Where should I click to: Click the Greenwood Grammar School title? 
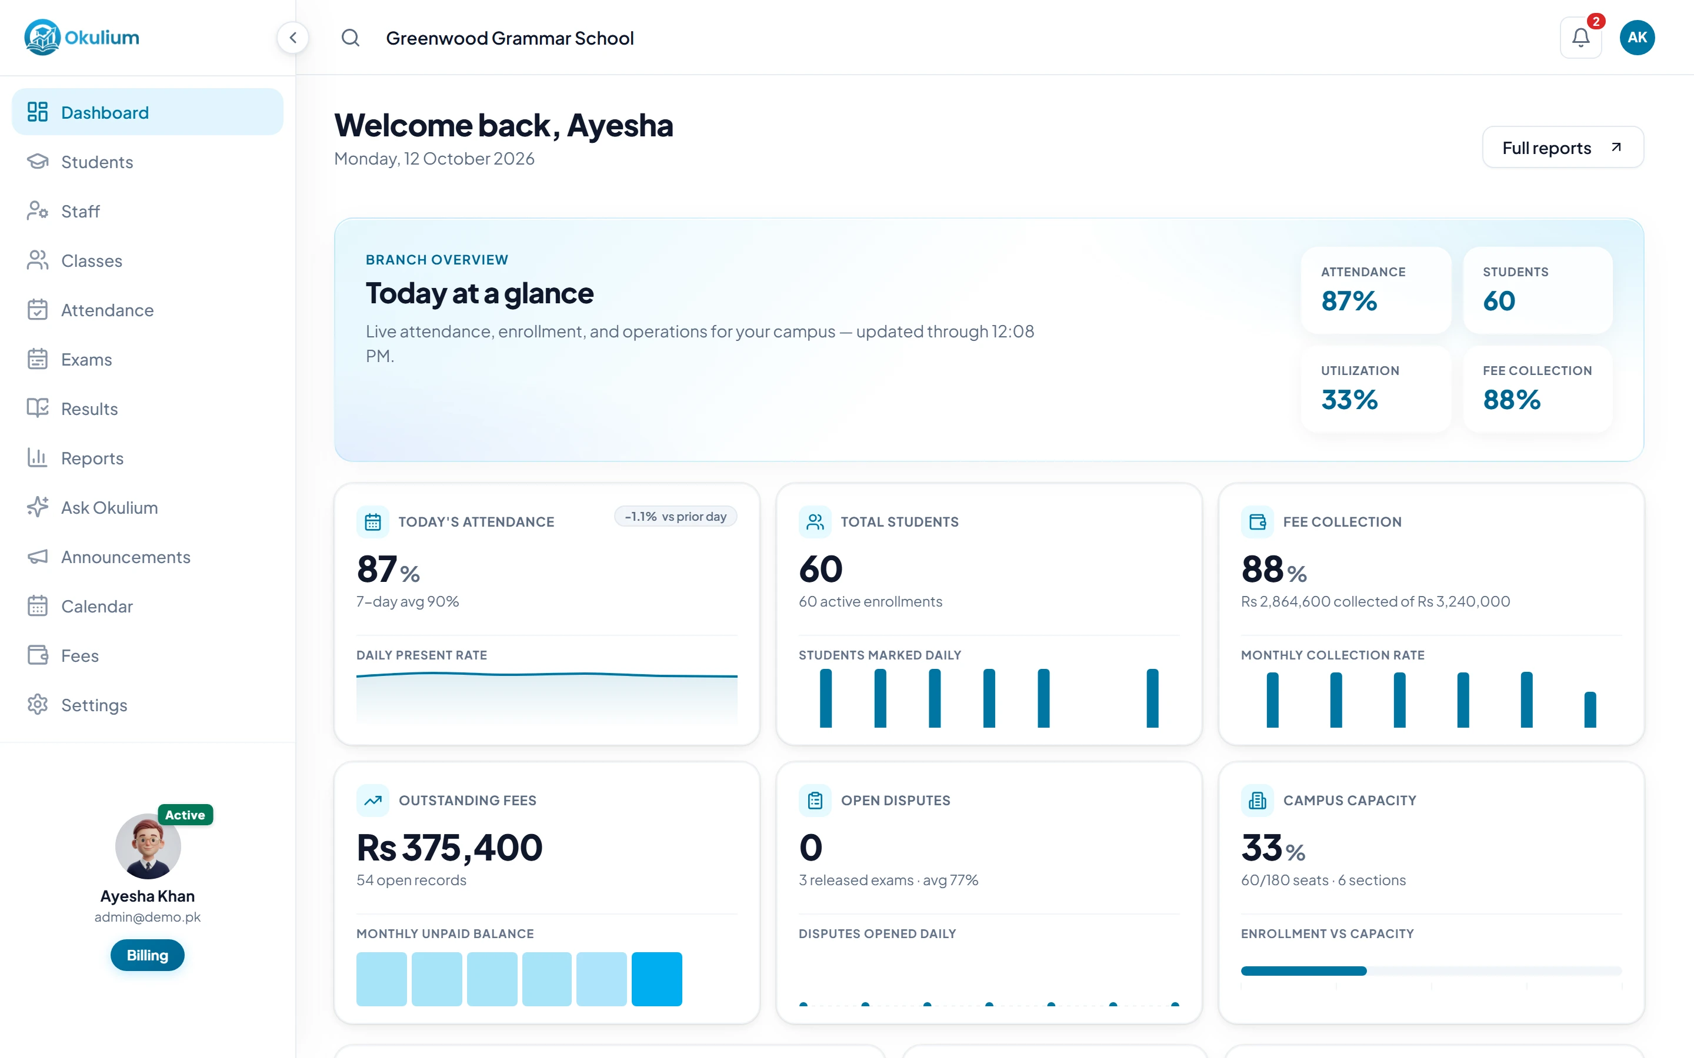(x=509, y=38)
